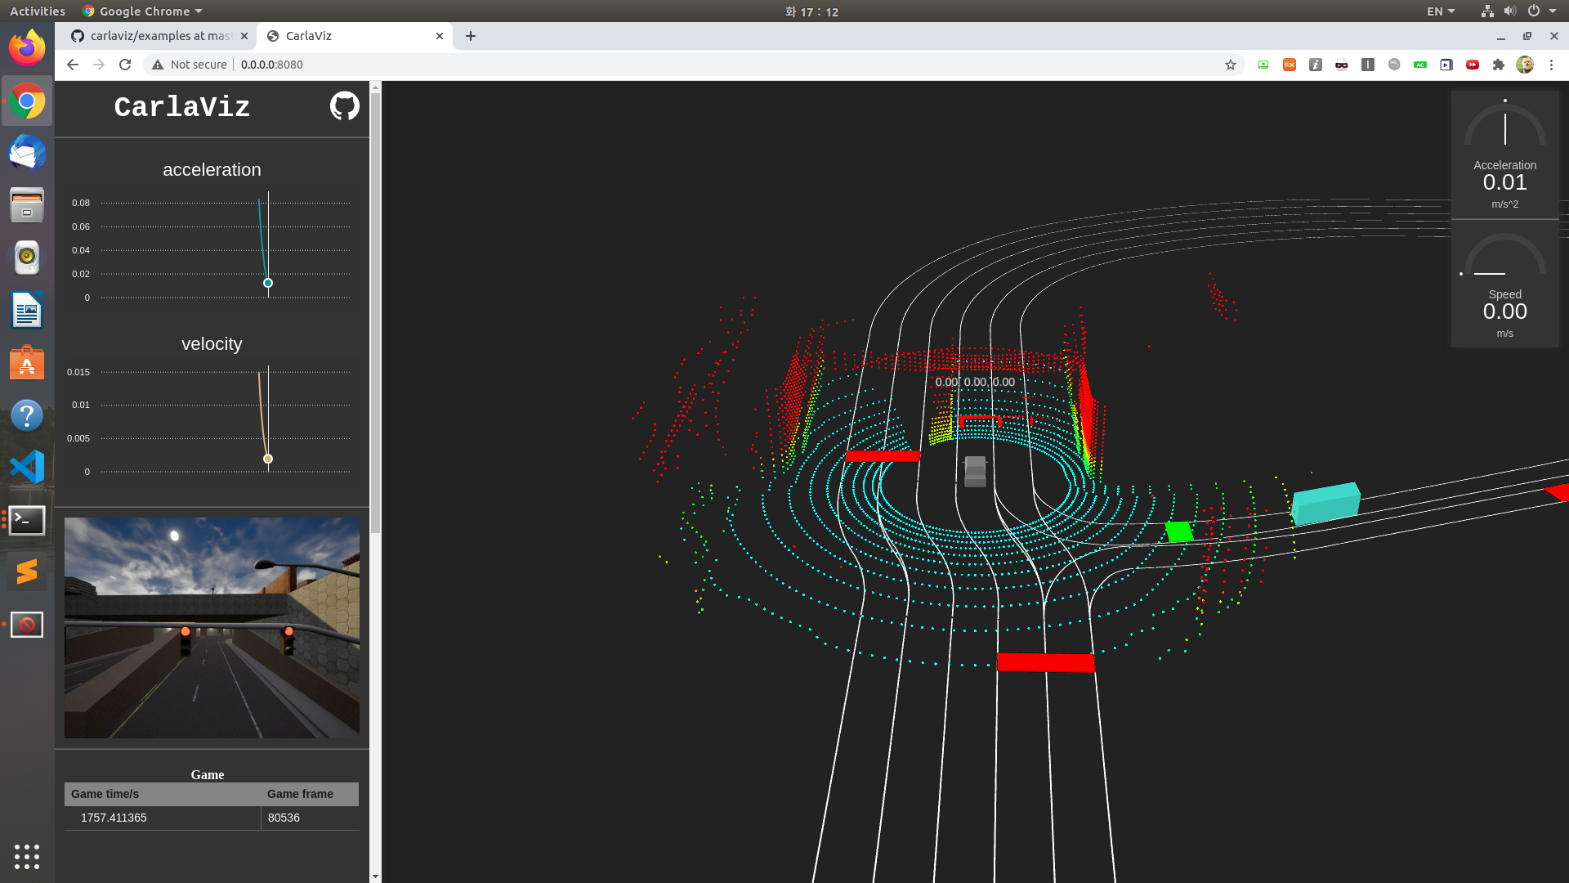The width and height of the screenshot is (1569, 883).
Task: Click the Not secure warning icon
Action: (x=158, y=65)
